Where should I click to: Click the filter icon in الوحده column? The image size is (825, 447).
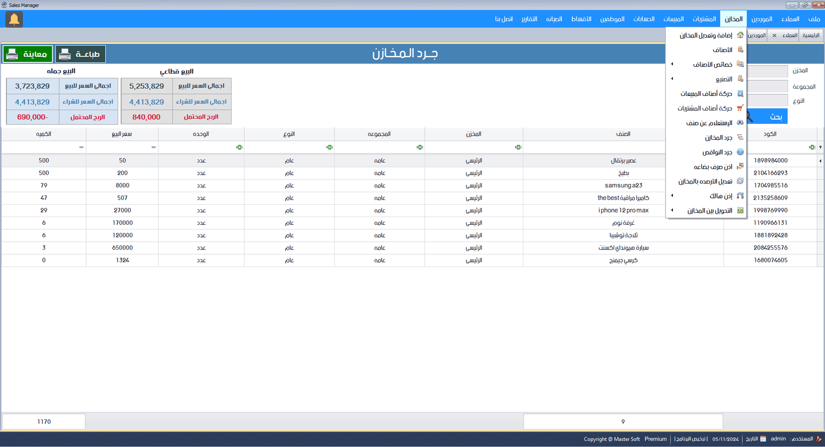(x=239, y=147)
